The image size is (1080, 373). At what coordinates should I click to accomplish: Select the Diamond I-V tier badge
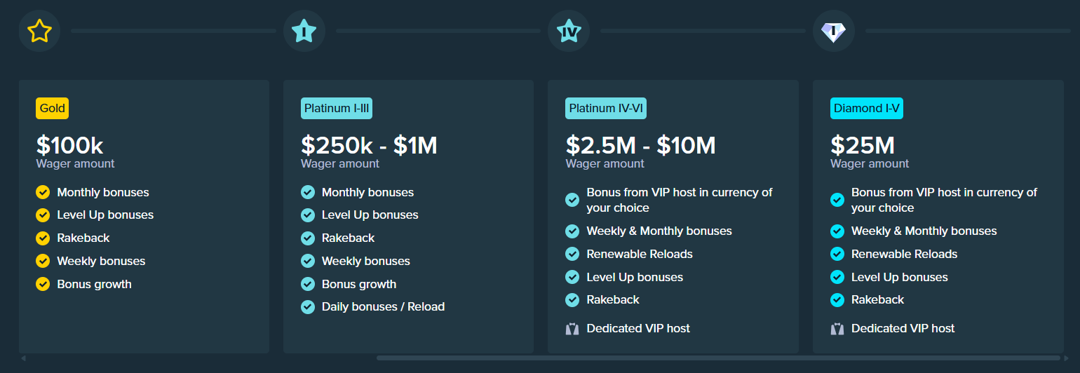[x=867, y=108]
